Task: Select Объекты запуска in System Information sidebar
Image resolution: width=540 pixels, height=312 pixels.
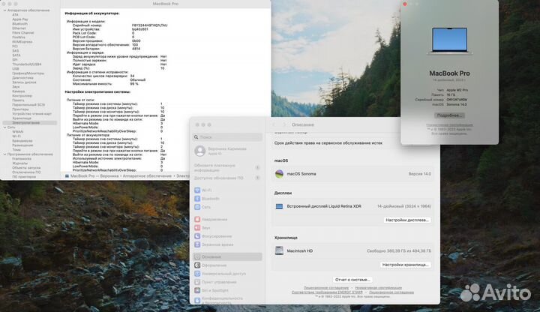Action: [26, 168]
